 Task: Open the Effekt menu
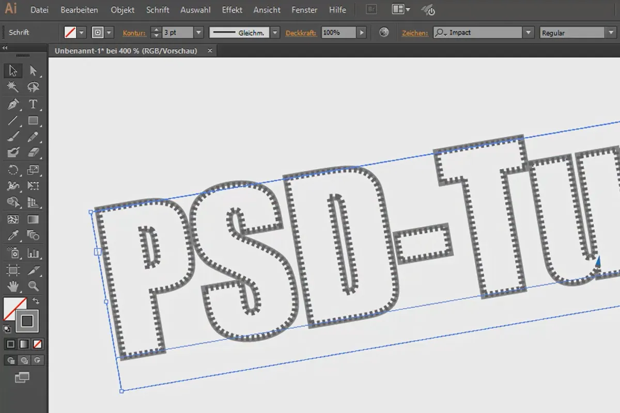(232, 10)
